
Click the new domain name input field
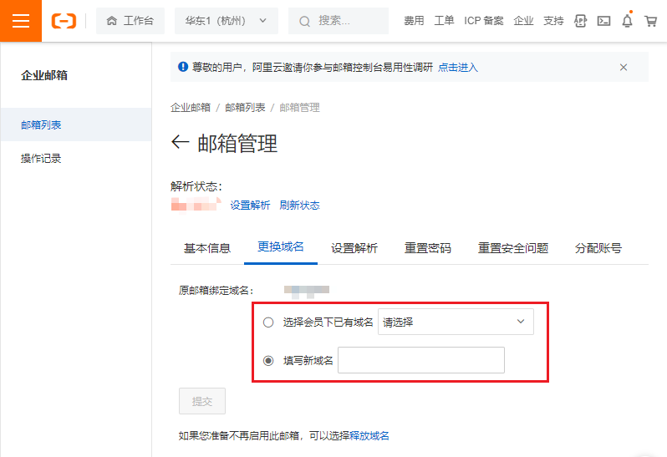point(421,360)
